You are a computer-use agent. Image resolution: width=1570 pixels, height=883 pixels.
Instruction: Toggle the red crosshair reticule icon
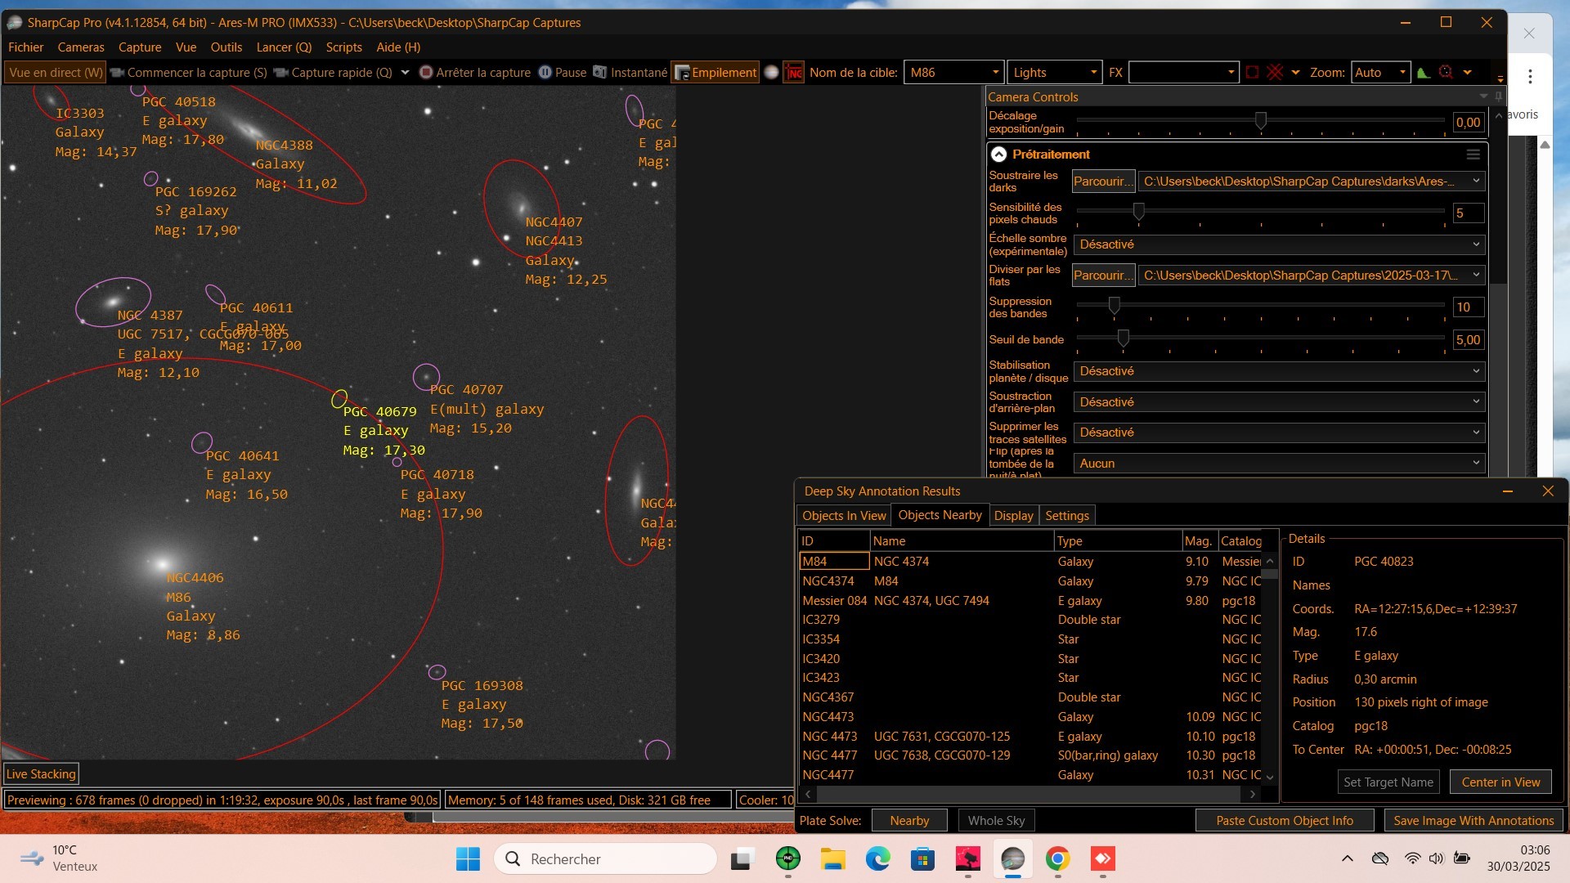tap(1275, 73)
